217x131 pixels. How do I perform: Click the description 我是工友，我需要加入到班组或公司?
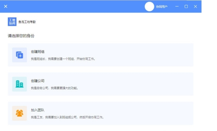coord(67,117)
